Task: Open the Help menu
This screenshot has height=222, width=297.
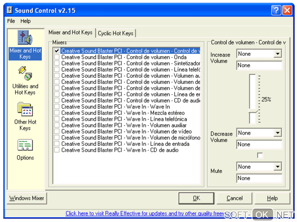Action: 25,21
